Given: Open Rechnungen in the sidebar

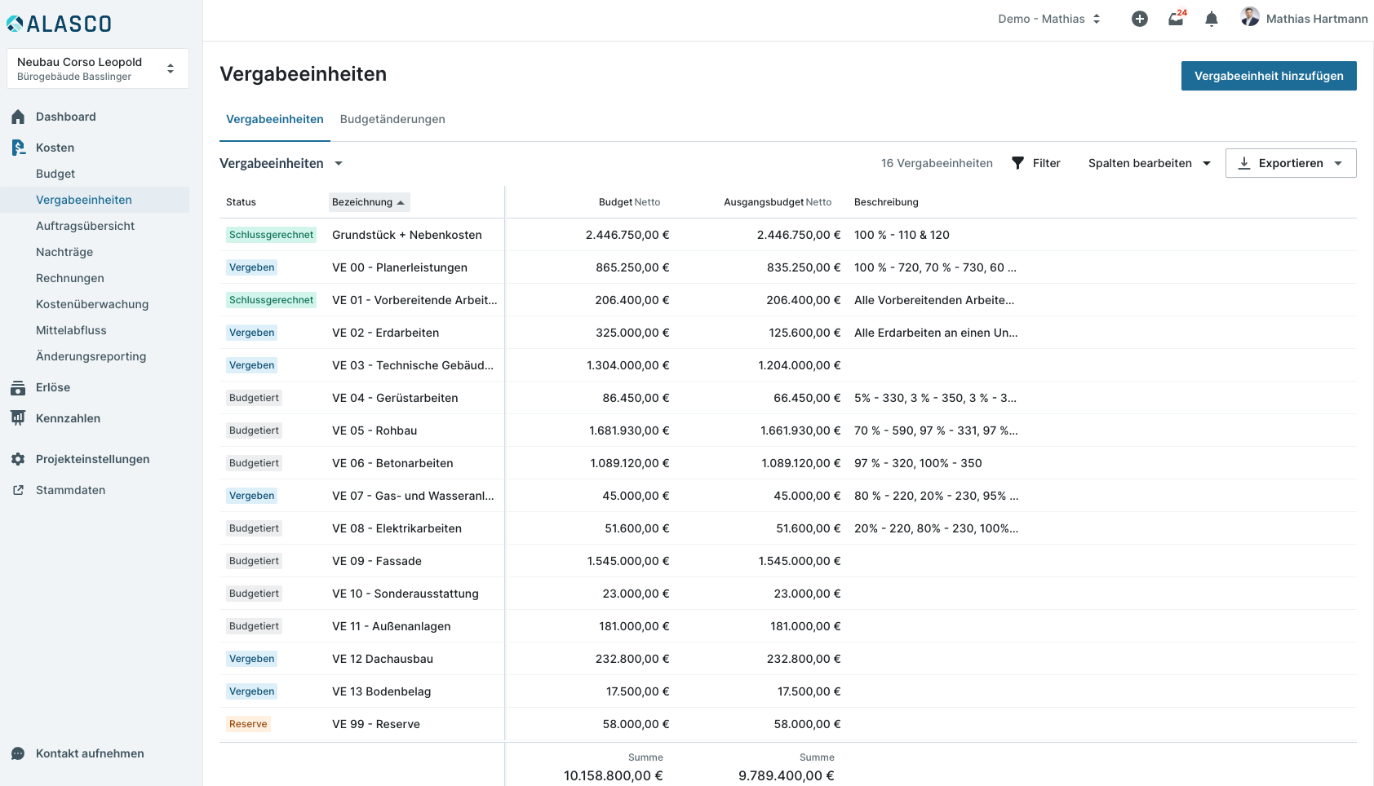Looking at the screenshot, I should [70, 278].
